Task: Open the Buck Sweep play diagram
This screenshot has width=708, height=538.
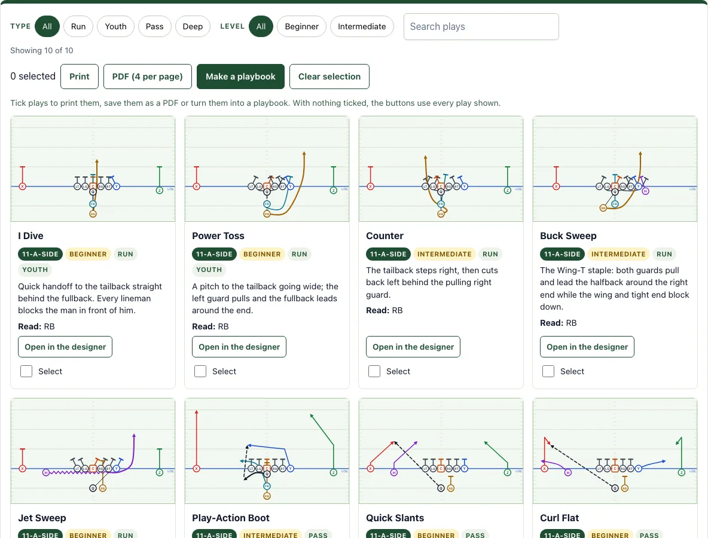Action: (x=615, y=169)
